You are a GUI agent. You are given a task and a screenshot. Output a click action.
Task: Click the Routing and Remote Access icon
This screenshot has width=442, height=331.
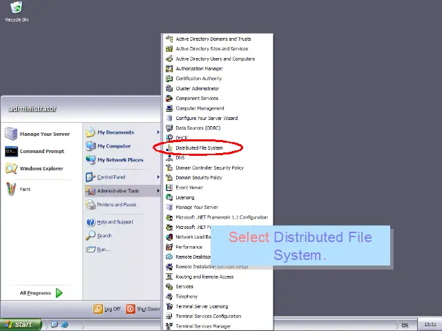[x=169, y=277]
